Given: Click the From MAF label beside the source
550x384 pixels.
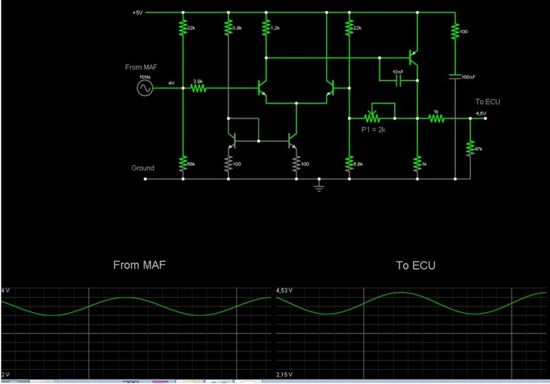Looking at the screenshot, I should [x=141, y=67].
